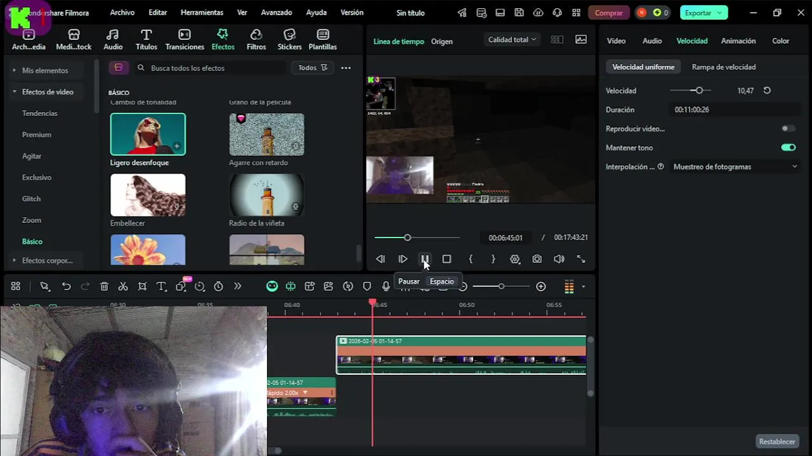Click the green AI assistant face icon
The height and width of the screenshot is (456, 812).
[x=272, y=287]
